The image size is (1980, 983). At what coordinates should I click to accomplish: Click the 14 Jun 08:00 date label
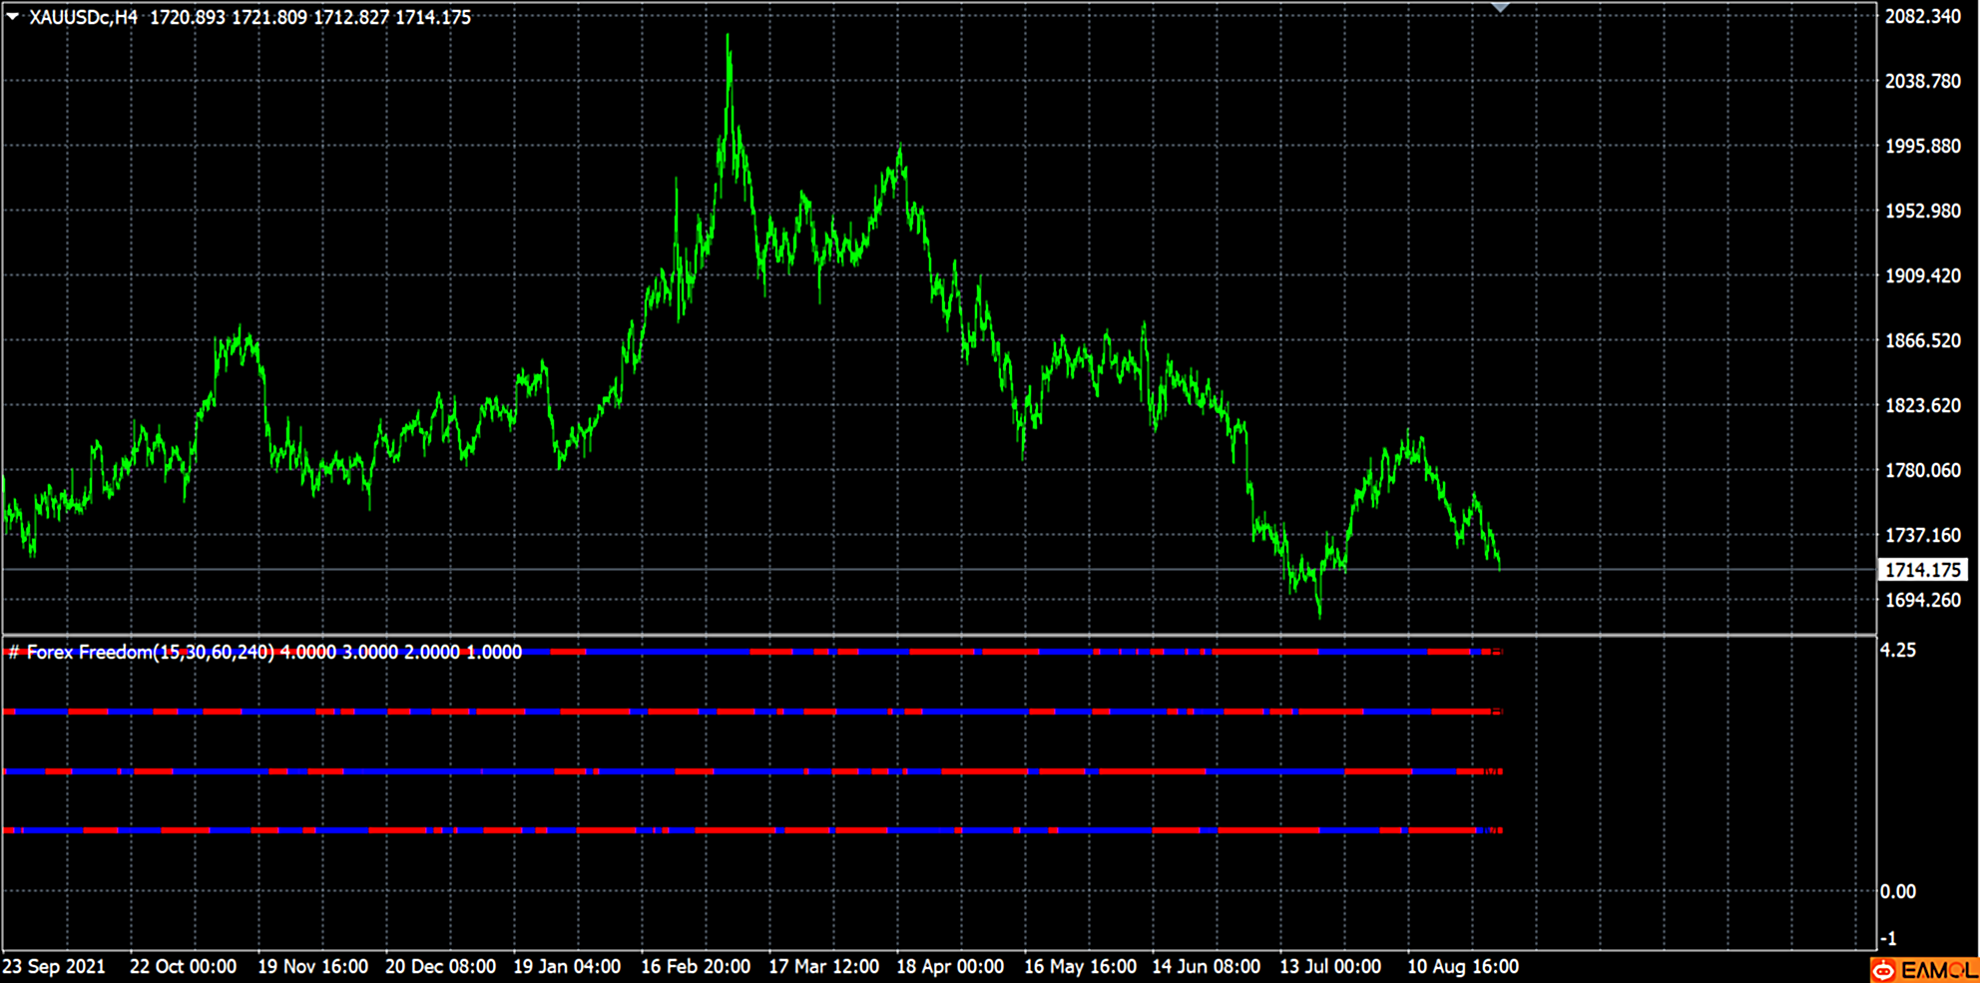point(1206,966)
